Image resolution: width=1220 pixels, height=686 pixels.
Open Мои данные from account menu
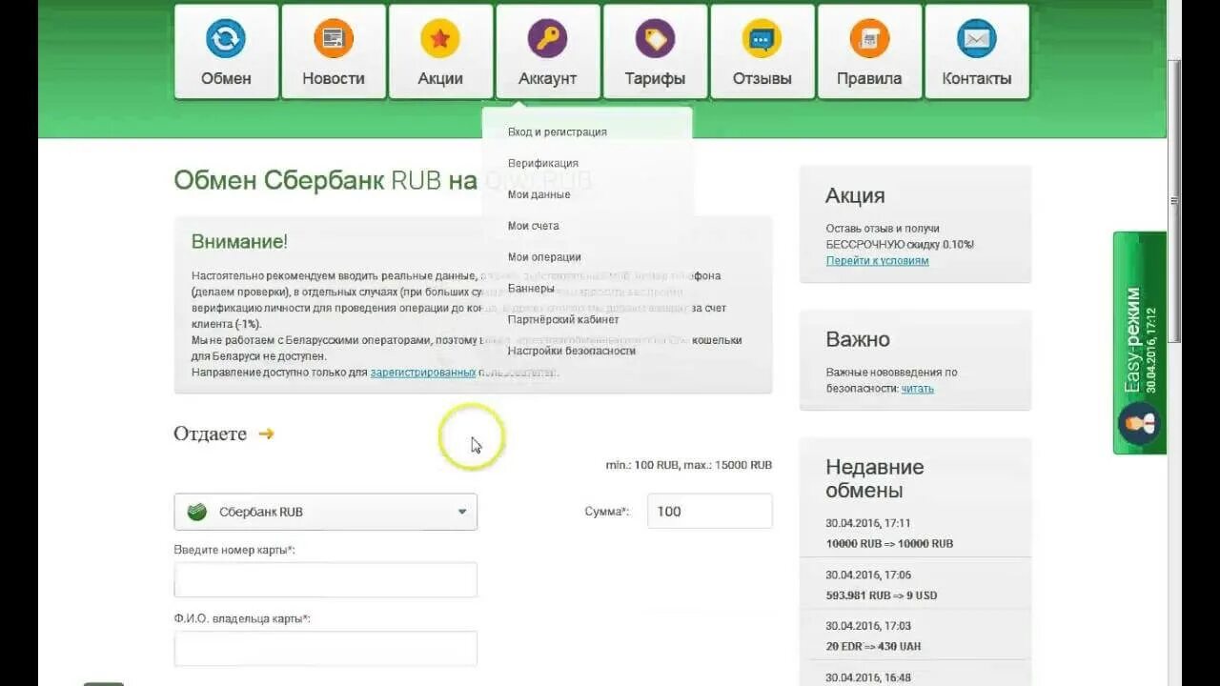coord(539,194)
